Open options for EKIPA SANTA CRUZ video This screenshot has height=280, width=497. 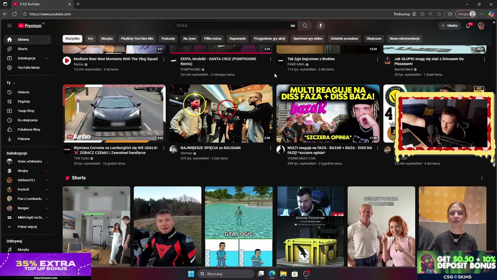pyautogui.click(x=271, y=59)
